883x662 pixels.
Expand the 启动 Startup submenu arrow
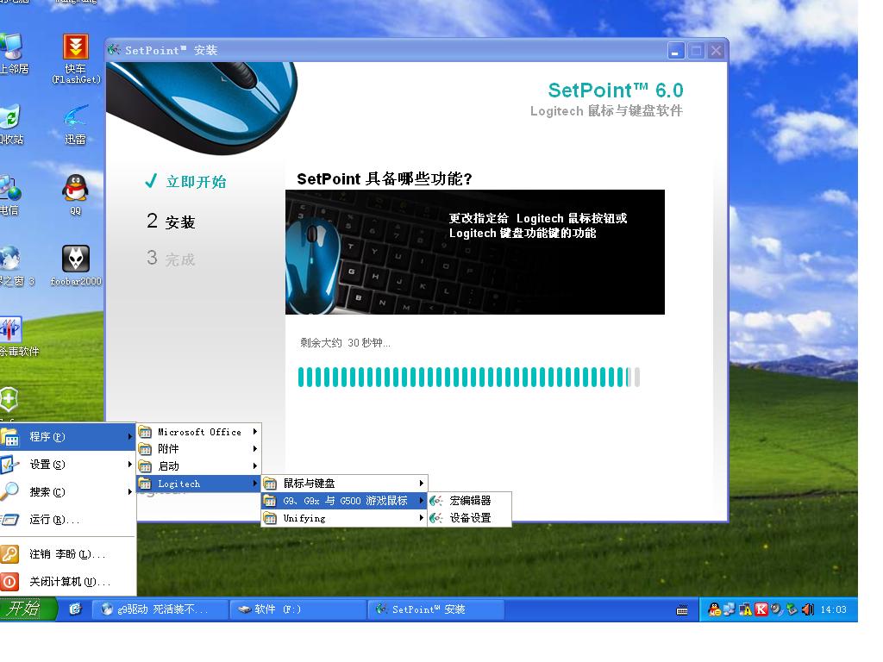point(255,466)
